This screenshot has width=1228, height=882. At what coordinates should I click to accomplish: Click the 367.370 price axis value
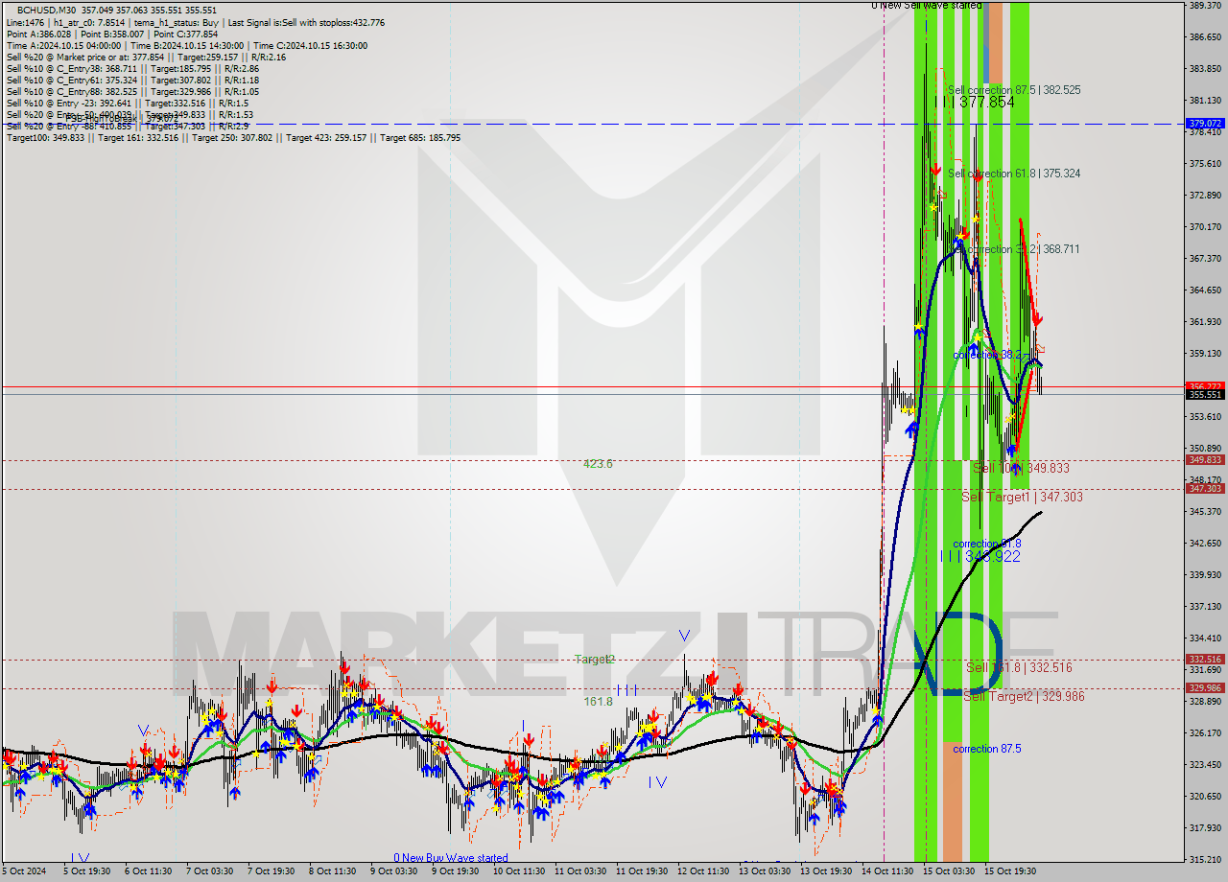(x=1205, y=259)
